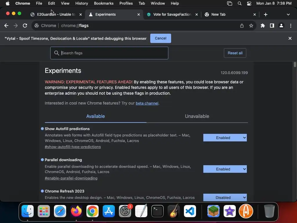Open the View menu
This screenshot has width=297, height=223.
point(65,3)
